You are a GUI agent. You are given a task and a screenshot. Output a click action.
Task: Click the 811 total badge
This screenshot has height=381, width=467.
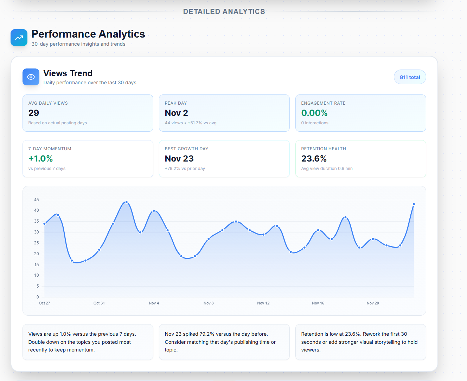tap(410, 77)
